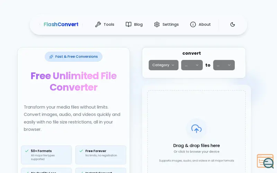Select the Free Forever feature card
The image size is (277, 173).
101,155
